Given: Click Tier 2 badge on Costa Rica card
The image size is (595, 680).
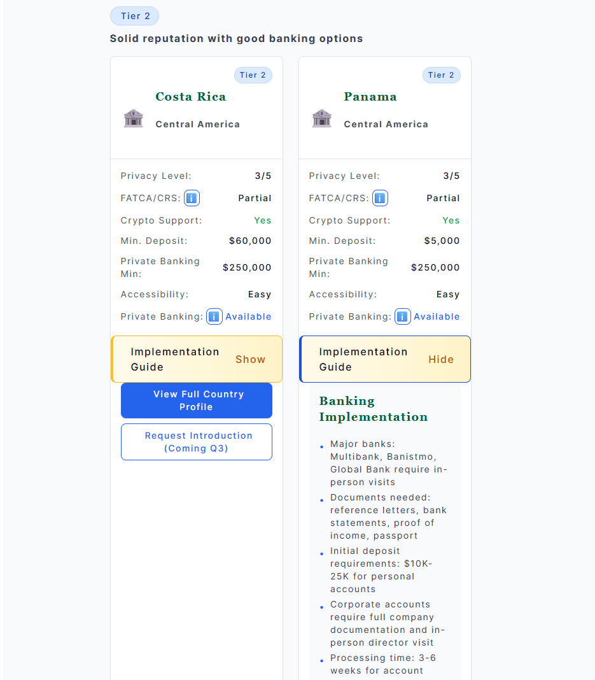Looking at the screenshot, I should 253,75.
